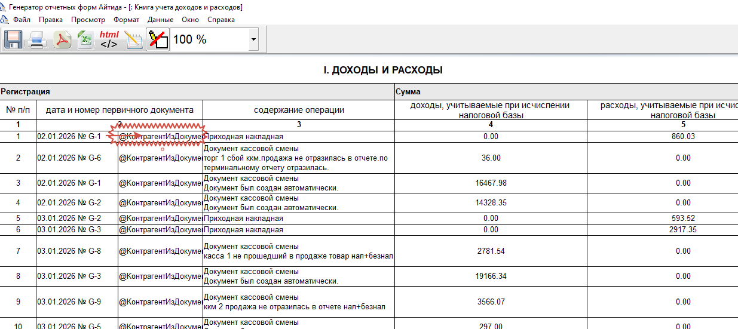The width and height of the screenshot is (738, 329).
Task: Select income value 14328.35
Action: click(x=491, y=203)
